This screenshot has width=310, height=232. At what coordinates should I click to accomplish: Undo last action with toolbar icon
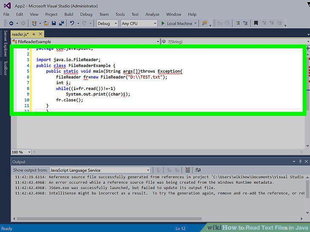[x=72, y=23]
